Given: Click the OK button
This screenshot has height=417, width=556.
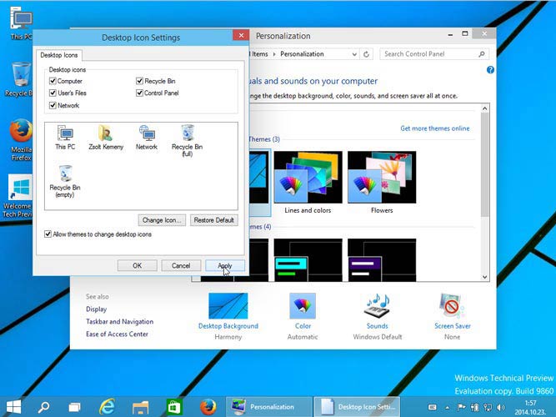Looking at the screenshot, I should click(138, 265).
